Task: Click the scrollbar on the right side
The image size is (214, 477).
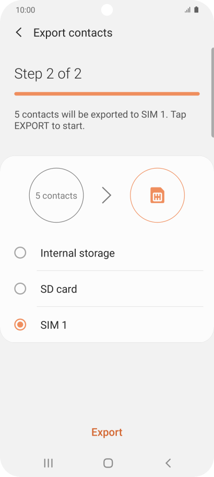Action: (x=212, y=93)
